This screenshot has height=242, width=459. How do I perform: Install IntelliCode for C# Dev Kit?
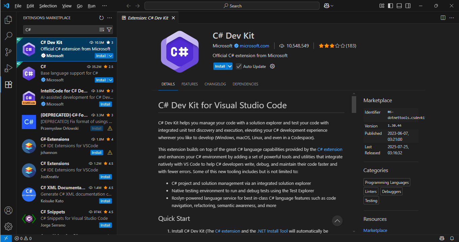pos(106,104)
